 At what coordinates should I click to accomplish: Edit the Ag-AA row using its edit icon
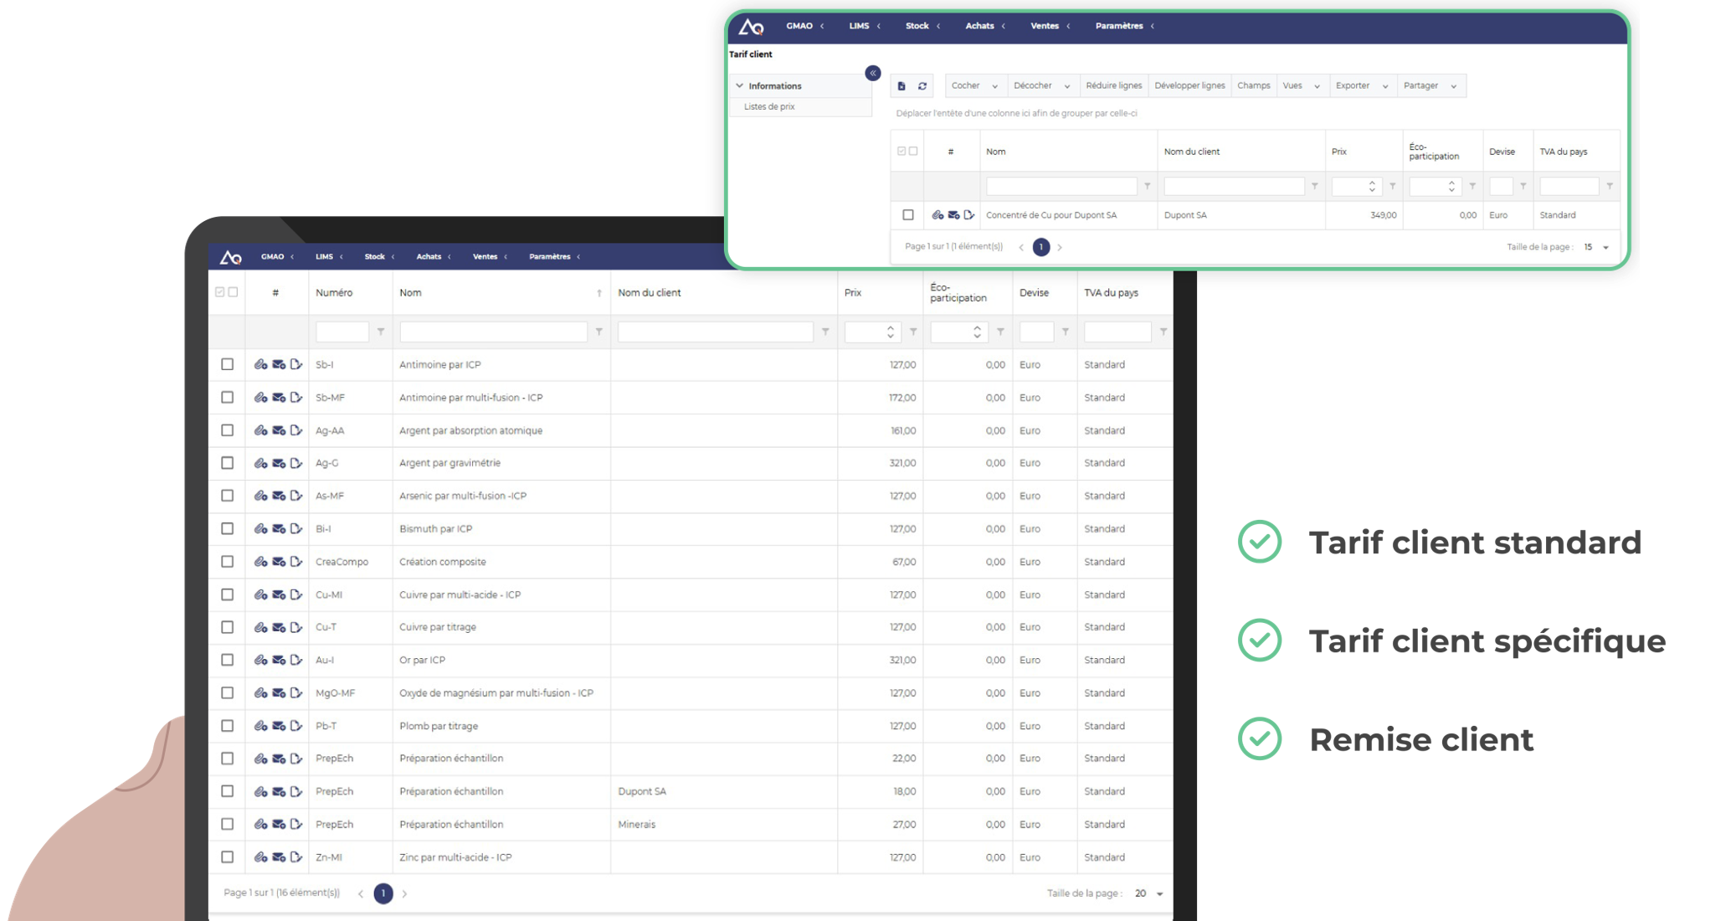(296, 430)
